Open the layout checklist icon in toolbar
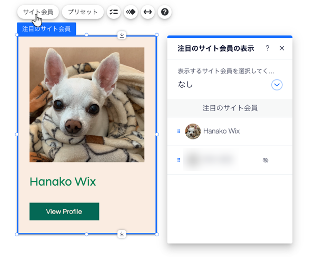This screenshot has width=316, height=264. tap(114, 12)
